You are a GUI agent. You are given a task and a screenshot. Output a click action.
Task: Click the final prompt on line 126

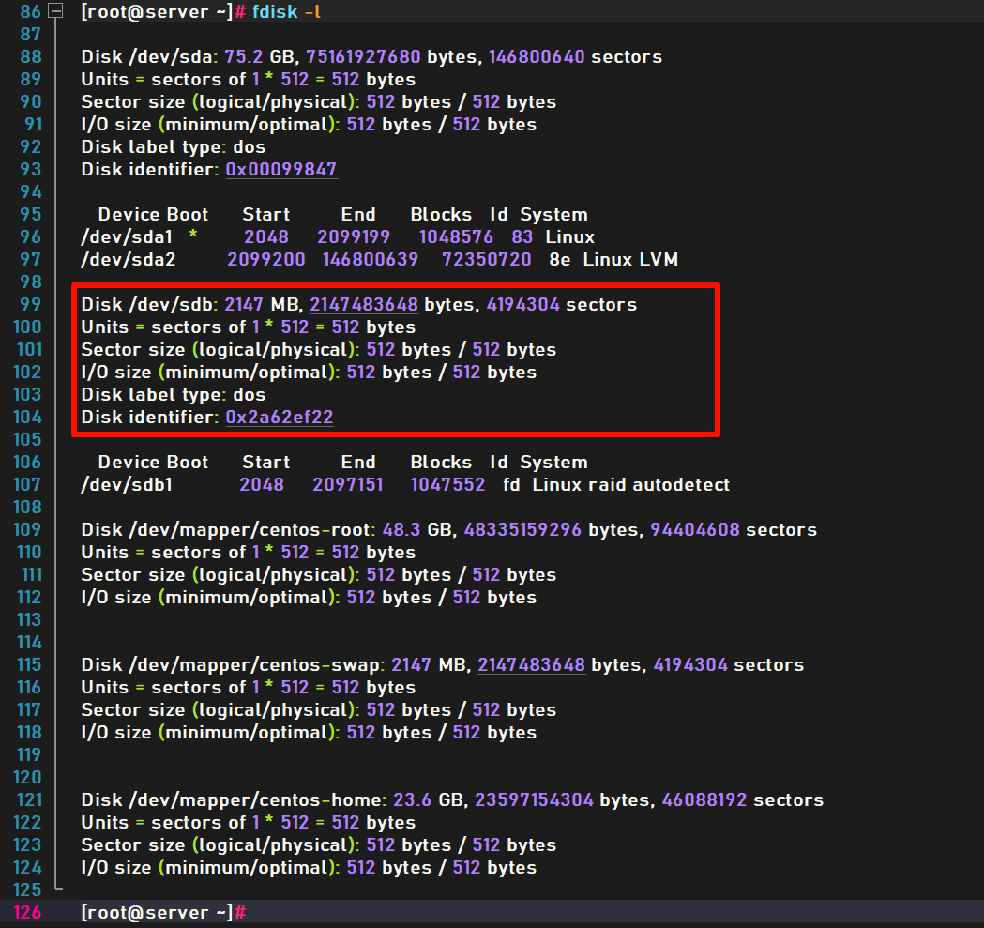click(x=163, y=912)
